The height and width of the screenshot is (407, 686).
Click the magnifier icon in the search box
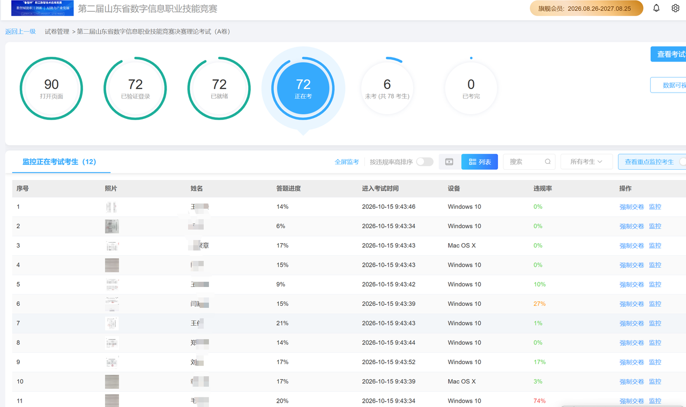click(x=548, y=162)
